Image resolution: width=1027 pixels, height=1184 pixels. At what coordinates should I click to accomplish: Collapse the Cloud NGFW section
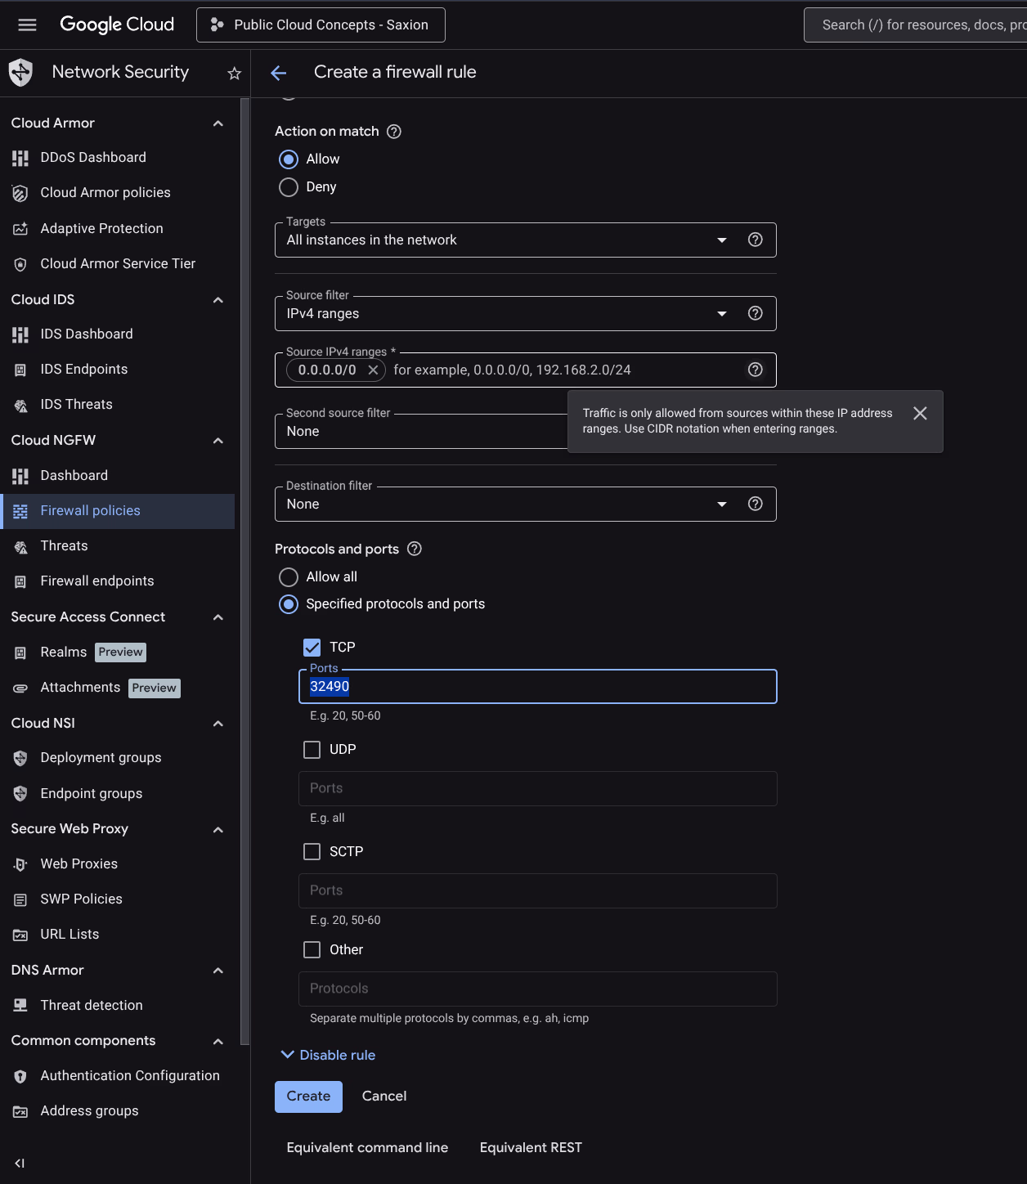pyautogui.click(x=218, y=440)
